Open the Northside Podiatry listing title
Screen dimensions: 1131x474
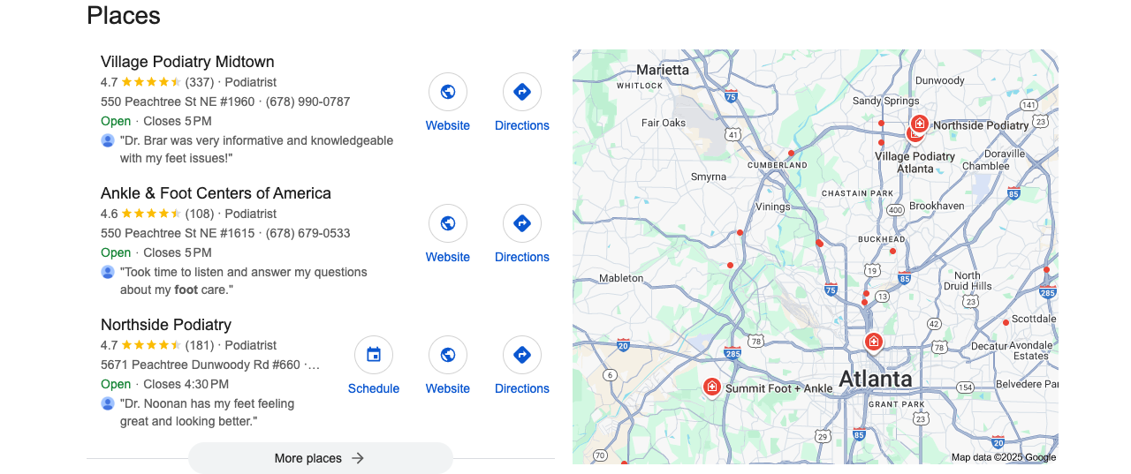click(166, 325)
